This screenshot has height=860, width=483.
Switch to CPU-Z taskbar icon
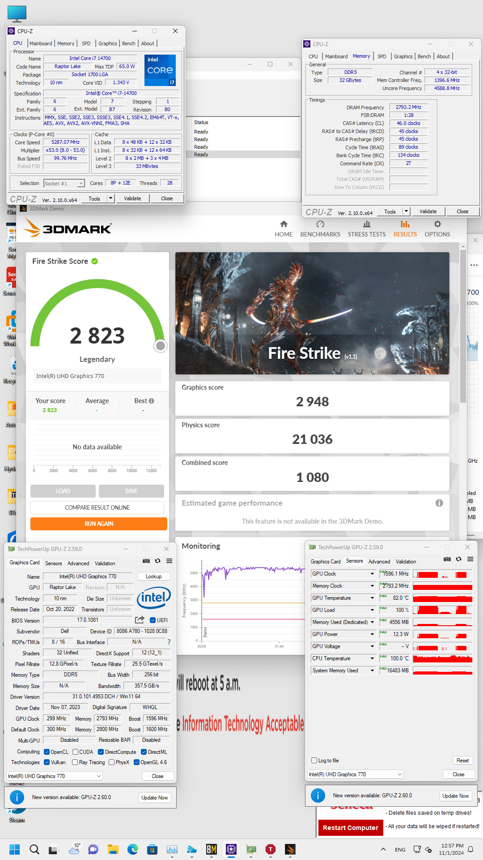point(231,849)
